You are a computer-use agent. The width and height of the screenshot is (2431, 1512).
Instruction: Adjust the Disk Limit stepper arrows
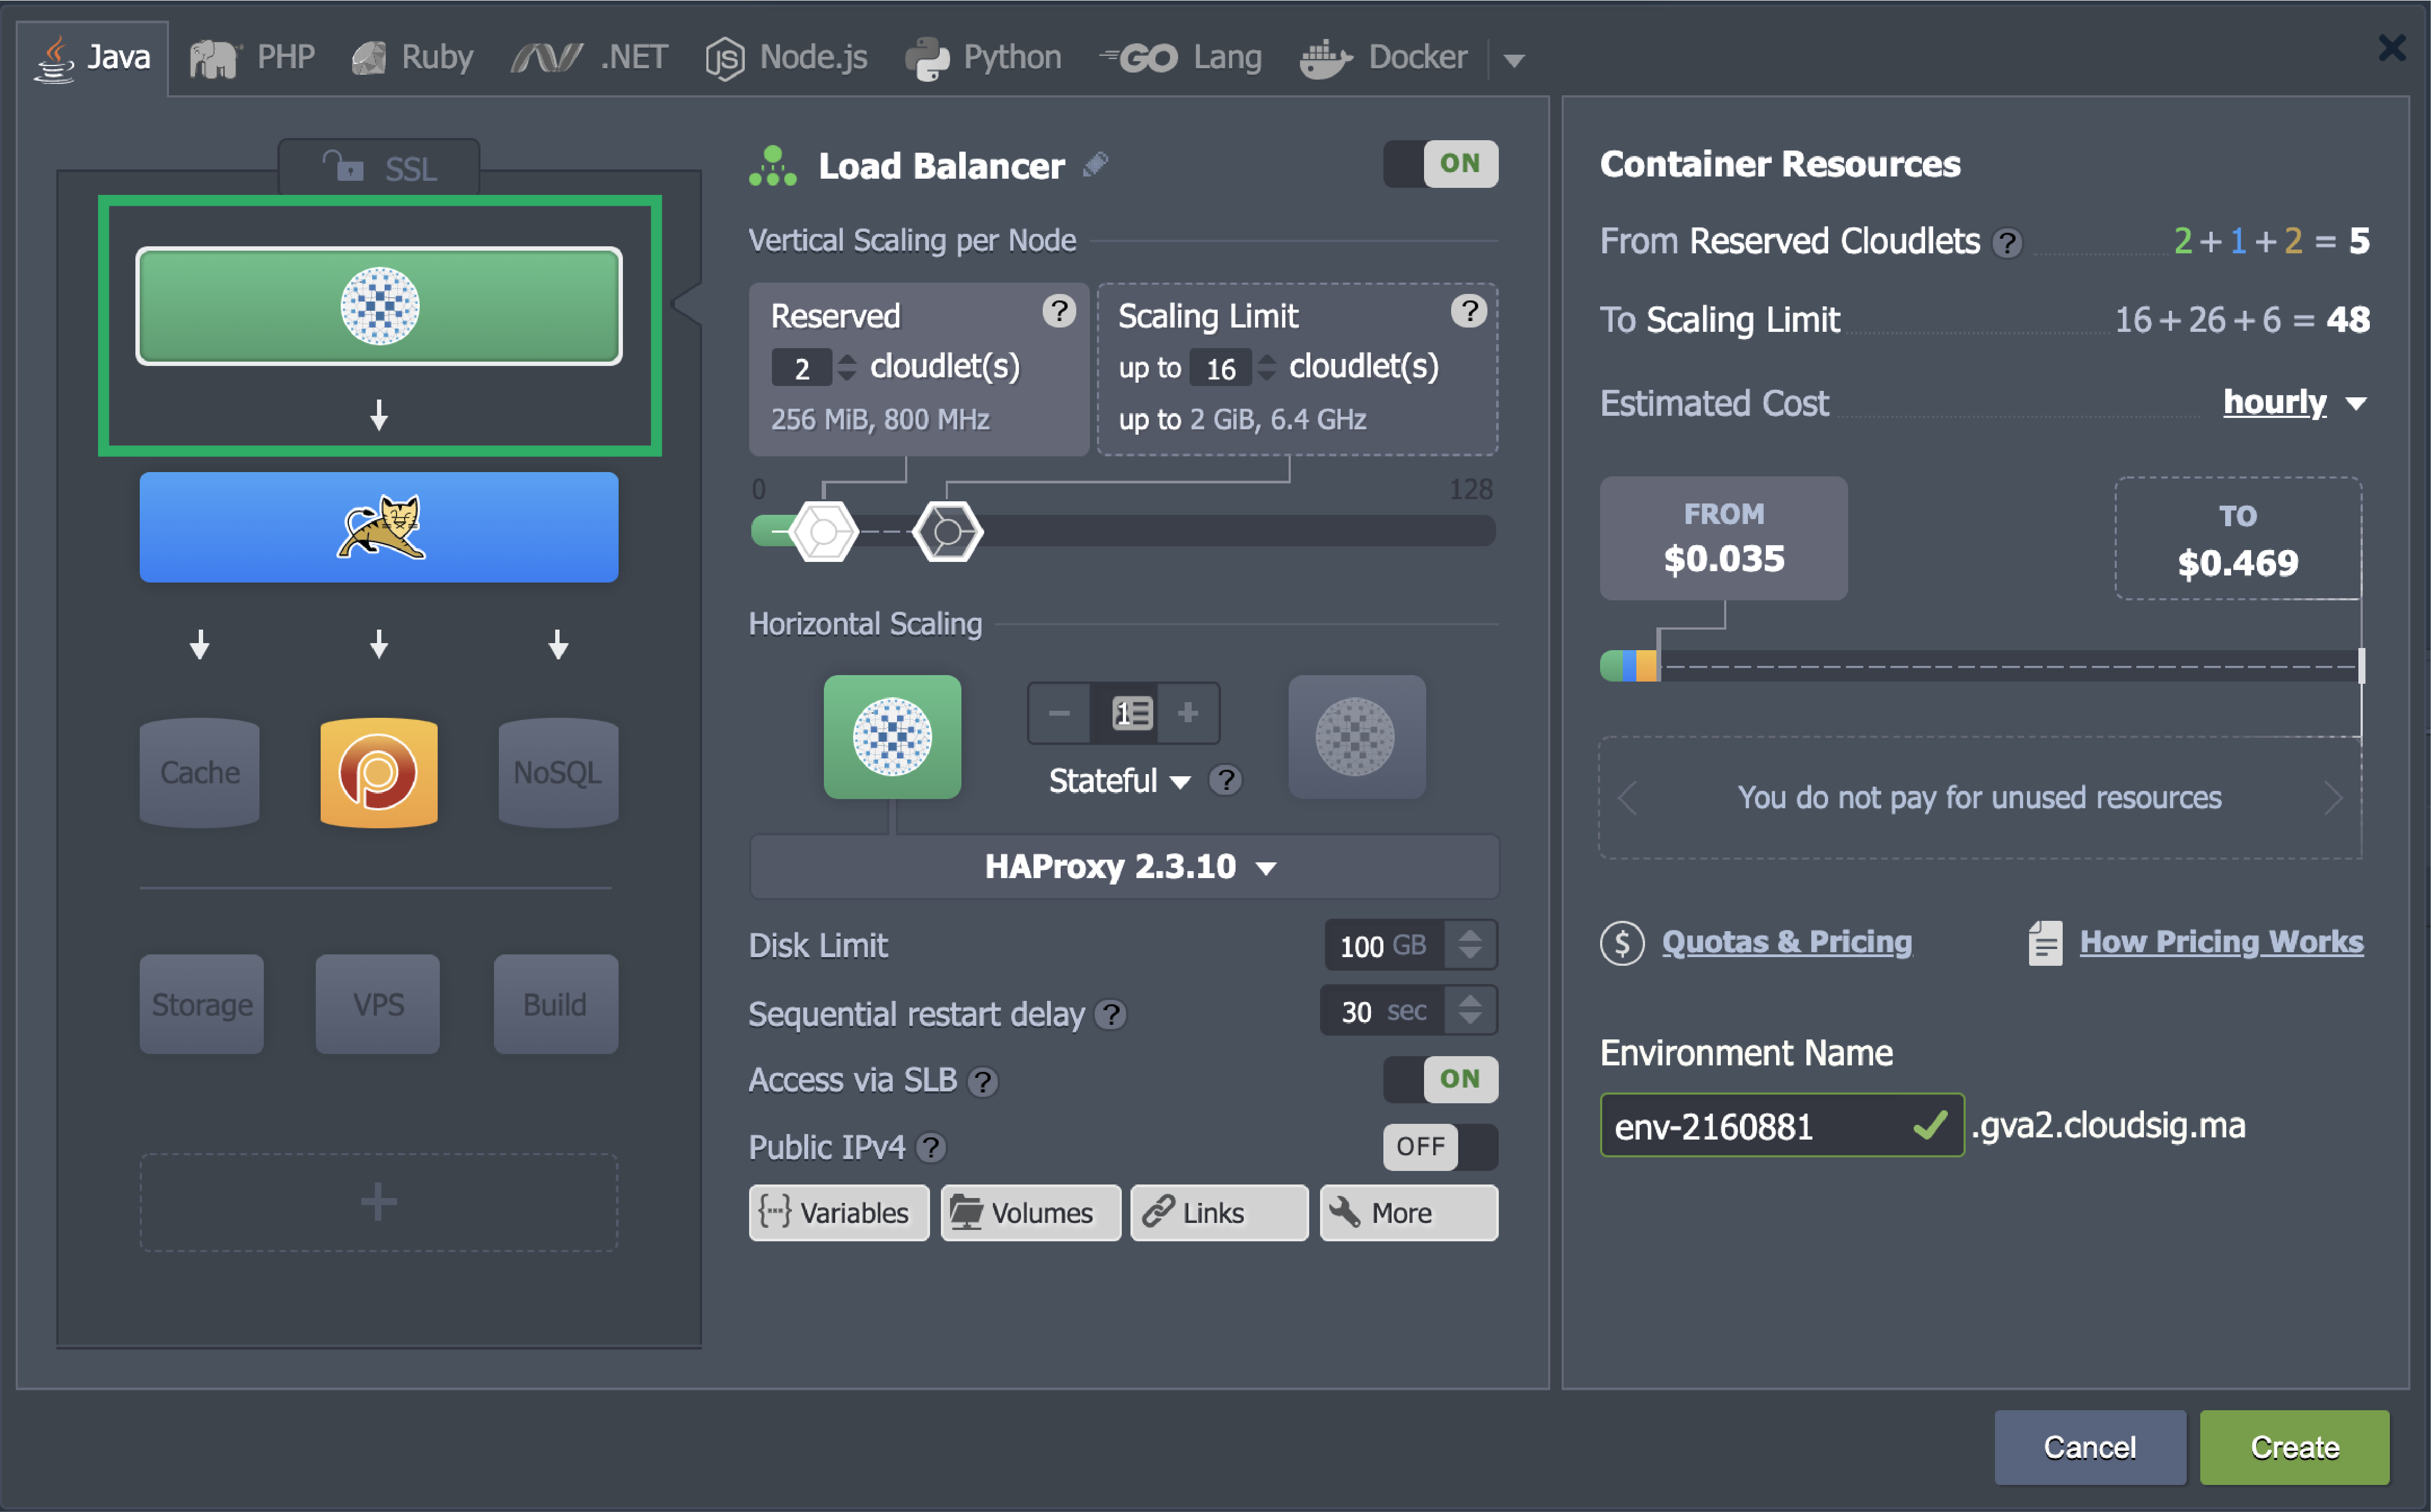(1470, 946)
